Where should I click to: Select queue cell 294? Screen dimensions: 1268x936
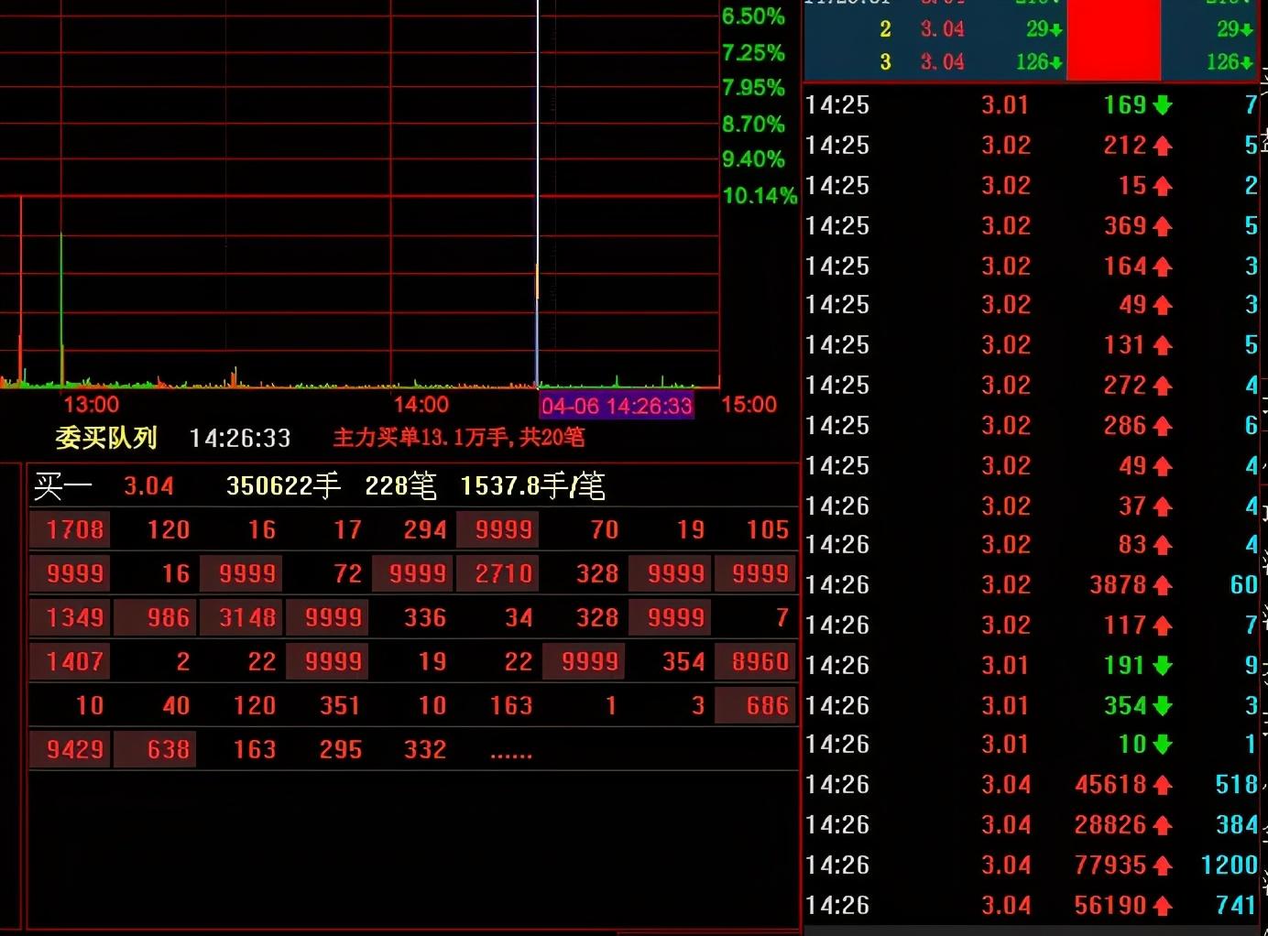pyautogui.click(x=425, y=529)
